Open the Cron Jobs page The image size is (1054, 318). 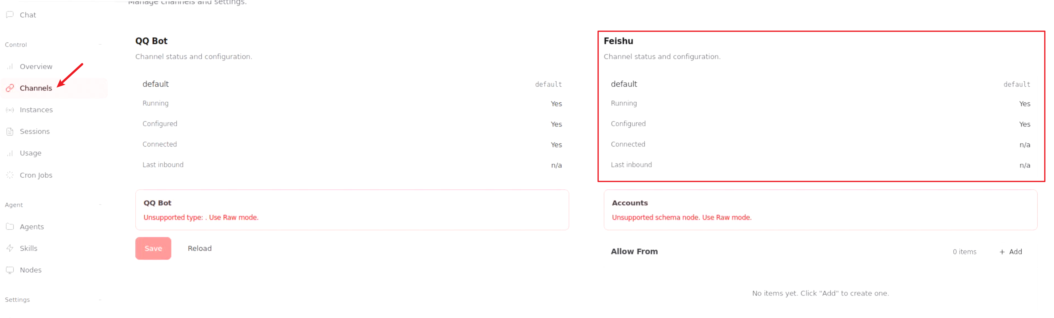point(36,175)
